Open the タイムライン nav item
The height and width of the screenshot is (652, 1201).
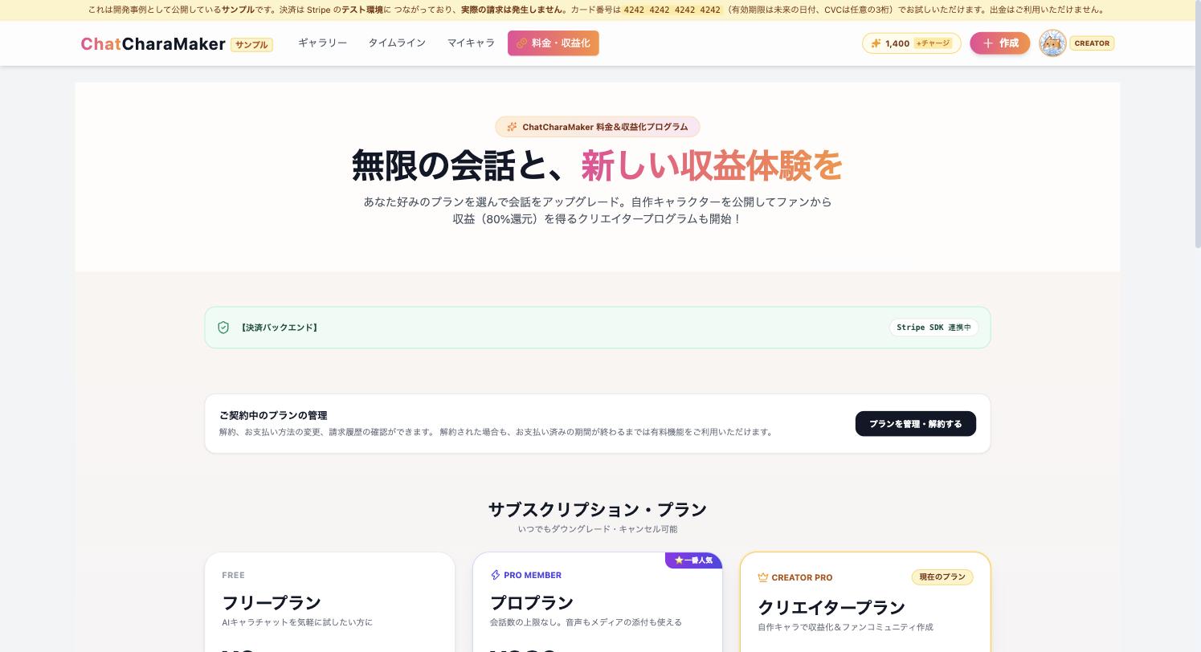[397, 43]
